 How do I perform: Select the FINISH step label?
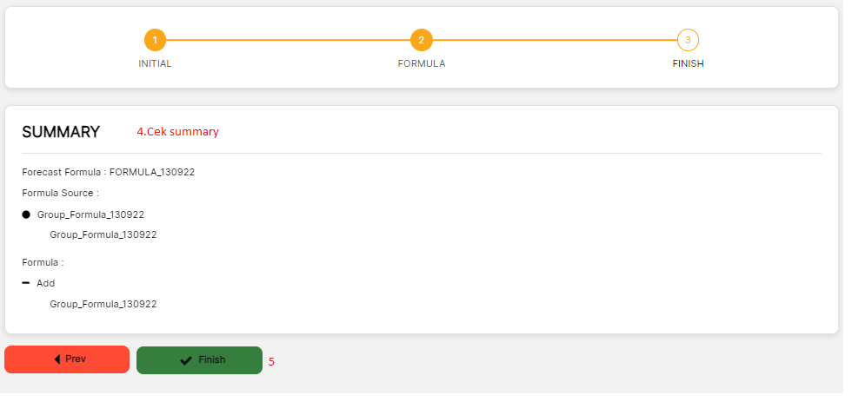click(688, 63)
